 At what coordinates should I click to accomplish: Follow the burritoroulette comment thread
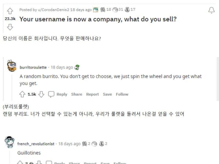click(122, 94)
